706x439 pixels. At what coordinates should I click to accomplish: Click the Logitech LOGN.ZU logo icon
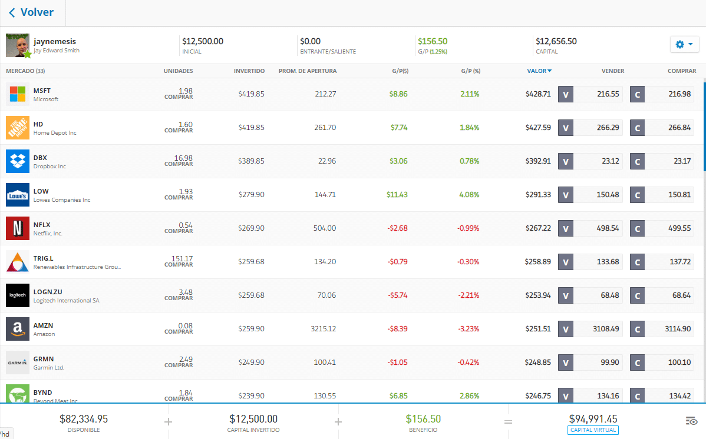[18, 295]
